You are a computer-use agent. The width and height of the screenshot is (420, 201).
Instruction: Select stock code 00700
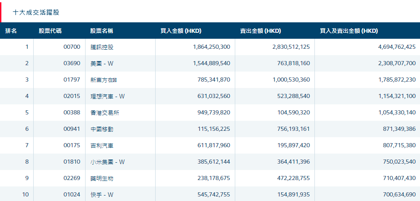[72, 47]
